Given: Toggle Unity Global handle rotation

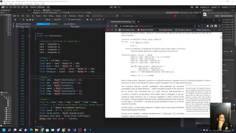Looking at the screenshot, I should coord(41,7).
